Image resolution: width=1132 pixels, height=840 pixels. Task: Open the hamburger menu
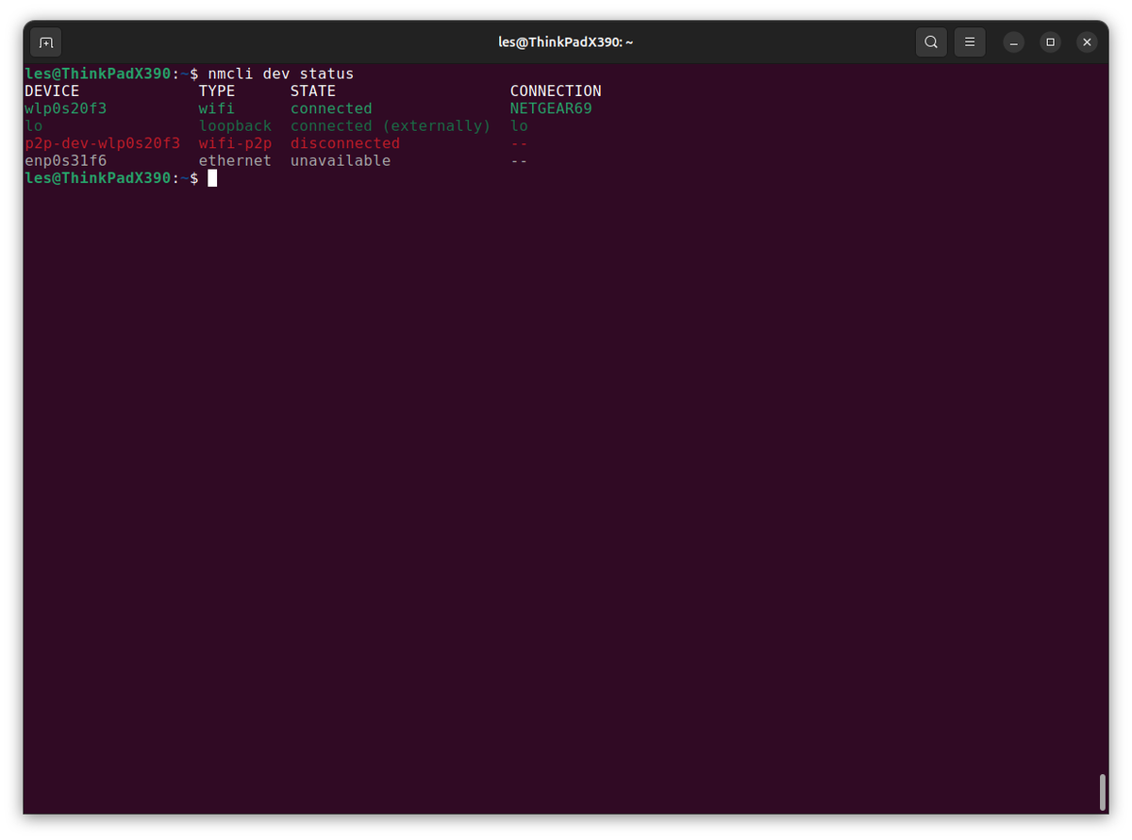click(969, 41)
